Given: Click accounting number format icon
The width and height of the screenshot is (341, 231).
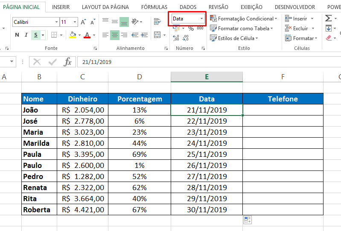Looking at the screenshot, I should click(x=176, y=28).
